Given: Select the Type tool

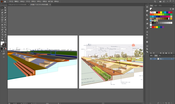Looking at the screenshot, I should (x=2, y=15).
